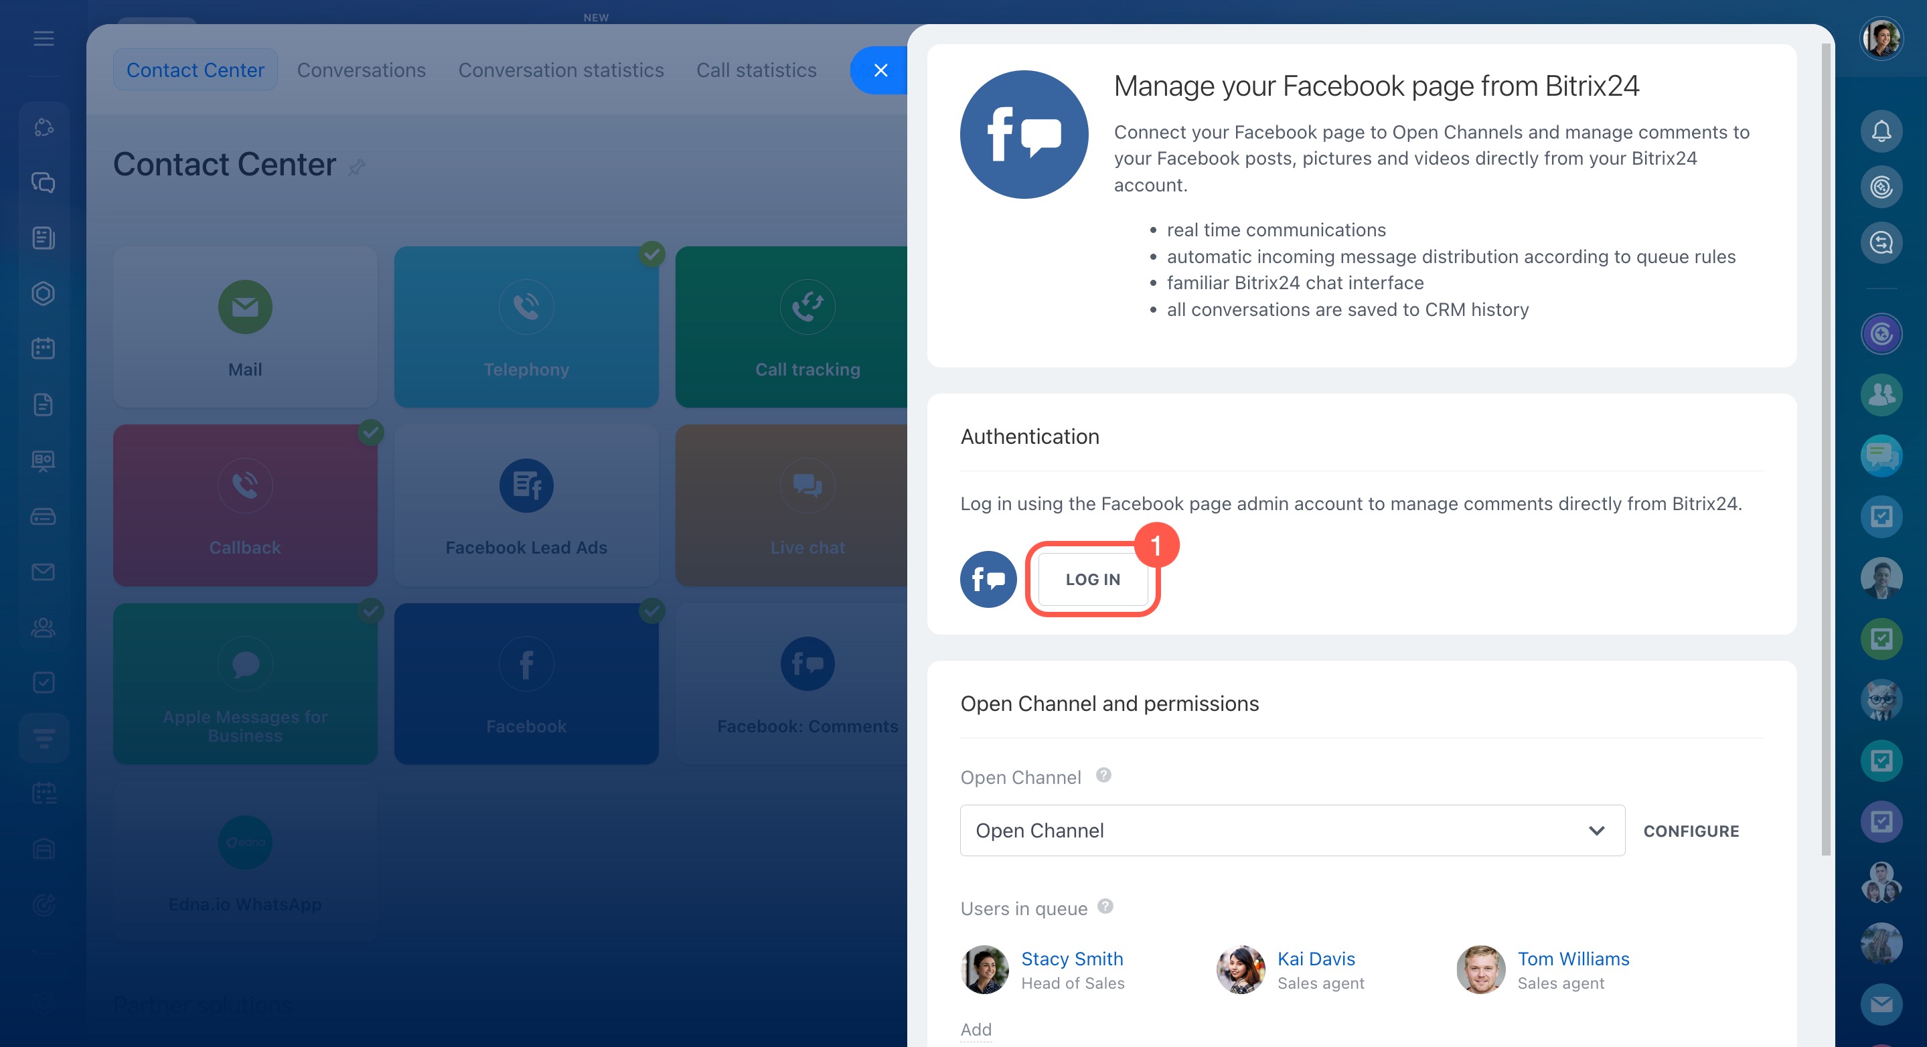Expand the Open Channel dropdown
This screenshot has height=1047, width=1927.
[x=1291, y=830]
